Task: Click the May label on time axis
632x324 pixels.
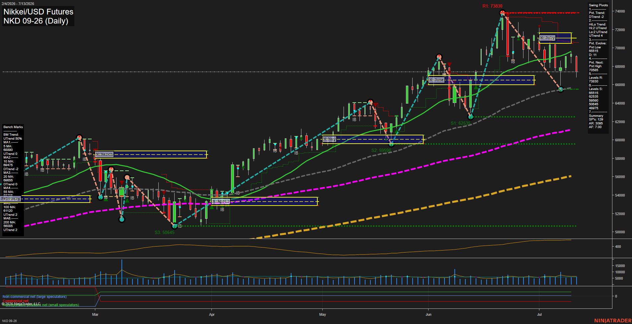Action: tap(323, 314)
